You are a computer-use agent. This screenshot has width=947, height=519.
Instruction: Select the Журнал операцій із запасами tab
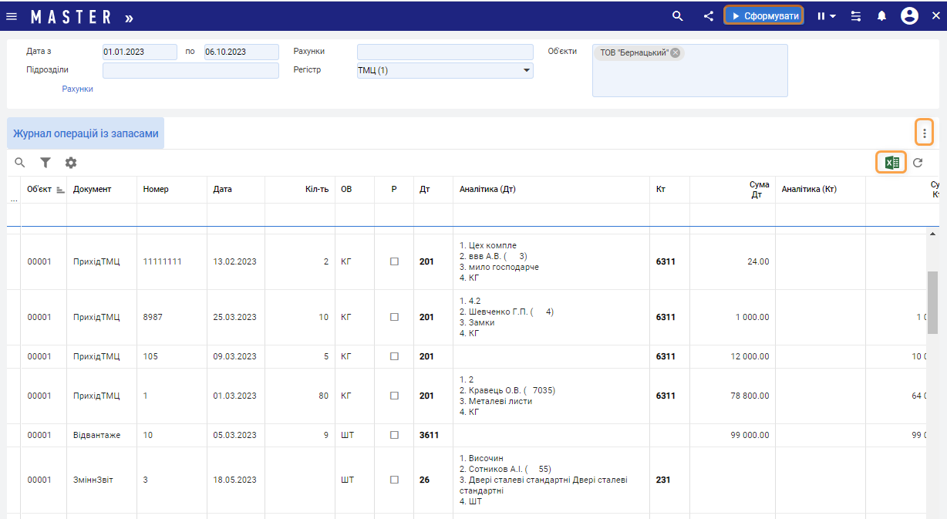pos(86,133)
